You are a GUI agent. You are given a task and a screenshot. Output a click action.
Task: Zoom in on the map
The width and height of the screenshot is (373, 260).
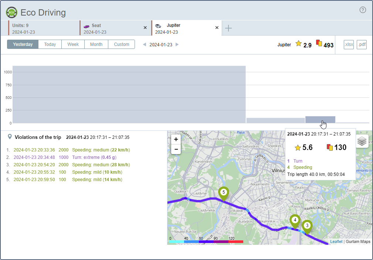coord(176,140)
